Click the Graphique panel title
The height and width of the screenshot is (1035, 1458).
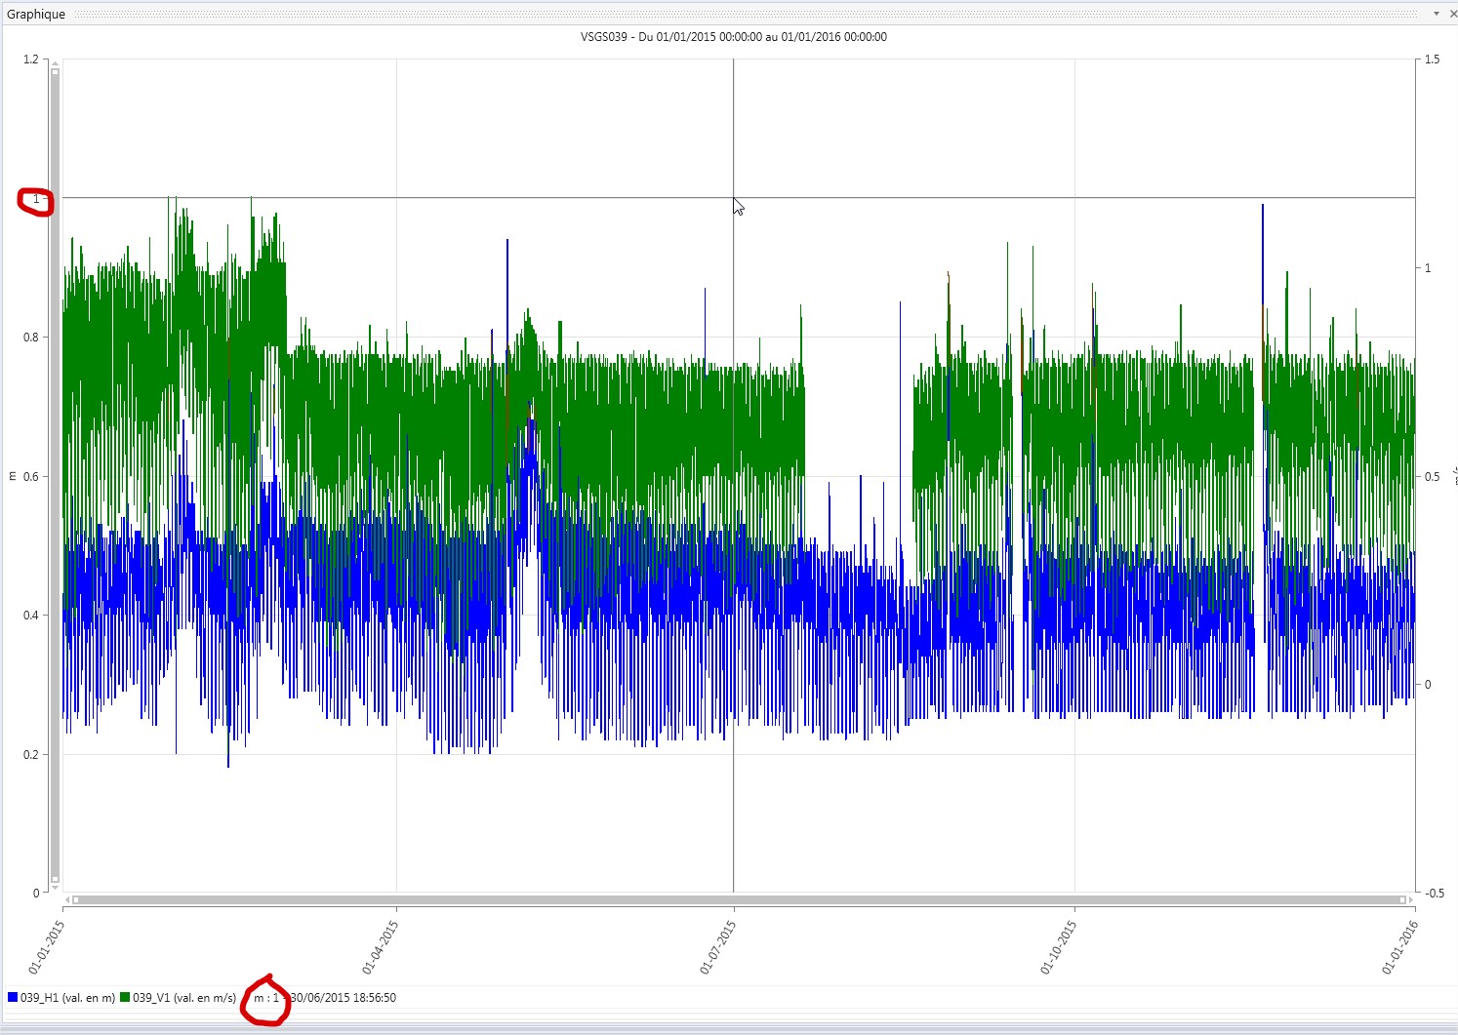36,15
